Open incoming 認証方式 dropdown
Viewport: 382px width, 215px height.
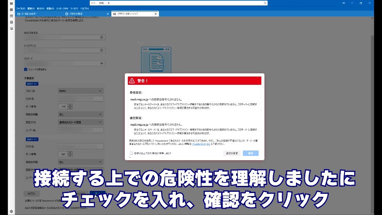click(80, 122)
